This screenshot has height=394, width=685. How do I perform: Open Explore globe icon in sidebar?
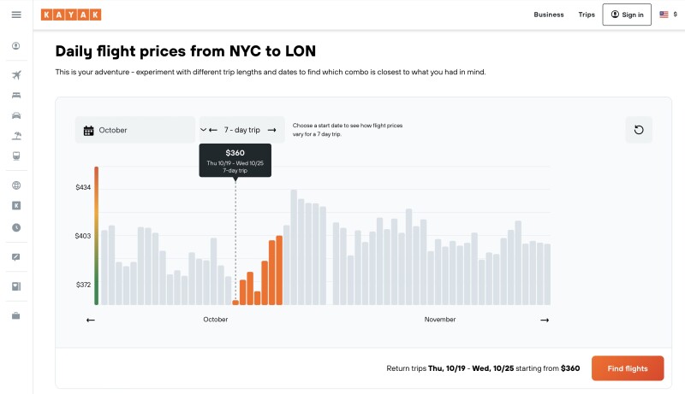tap(16, 185)
